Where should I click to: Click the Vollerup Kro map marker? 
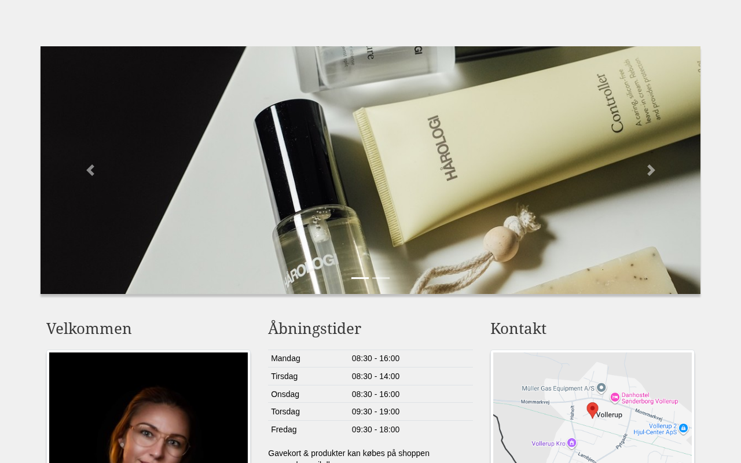pos(572,443)
